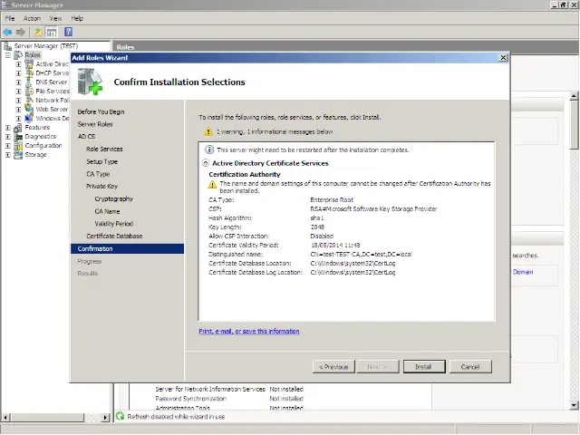Click the 'CN=test-TEST-CA,DC=test,DC=local' value
The height and width of the screenshot is (435, 580).
(361, 254)
